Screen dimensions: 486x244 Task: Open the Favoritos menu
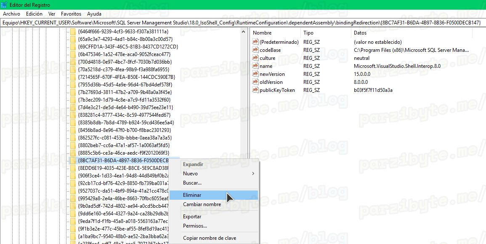click(x=71, y=14)
